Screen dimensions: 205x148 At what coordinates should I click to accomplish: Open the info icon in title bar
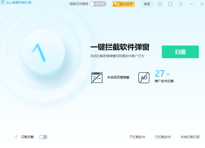[160, 4]
